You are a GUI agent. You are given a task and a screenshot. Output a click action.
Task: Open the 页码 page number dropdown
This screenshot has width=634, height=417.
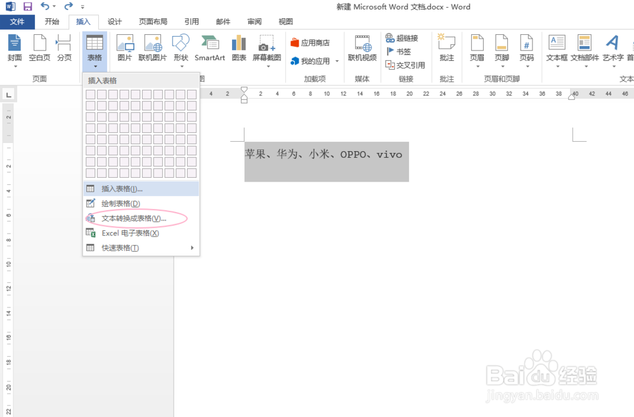tap(527, 49)
